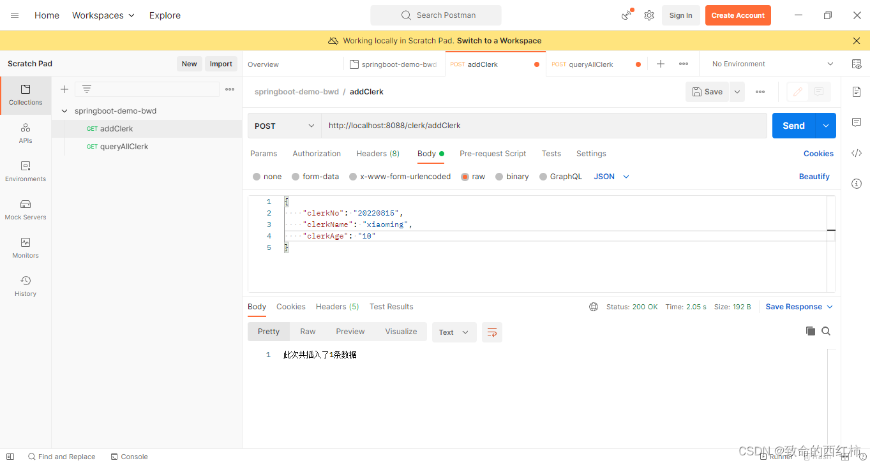Open documentation panel icon
870x463 pixels.
857,92
